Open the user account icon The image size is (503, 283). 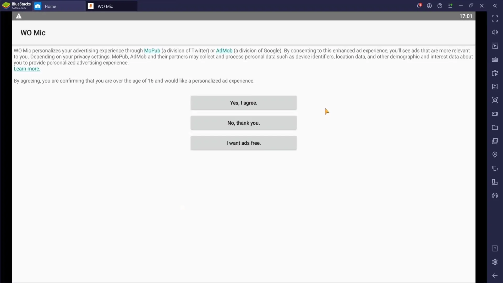[429, 6]
